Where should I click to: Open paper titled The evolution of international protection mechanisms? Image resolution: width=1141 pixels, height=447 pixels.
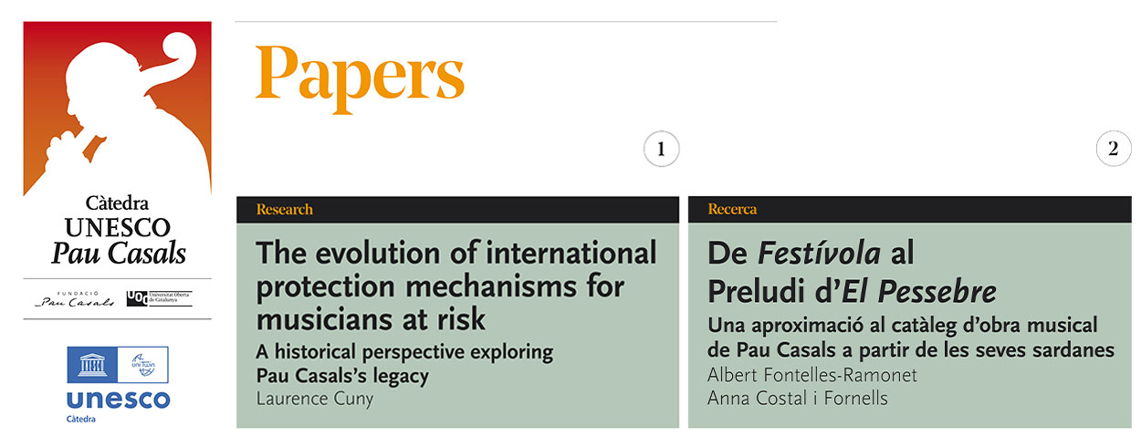pyautogui.click(x=455, y=286)
